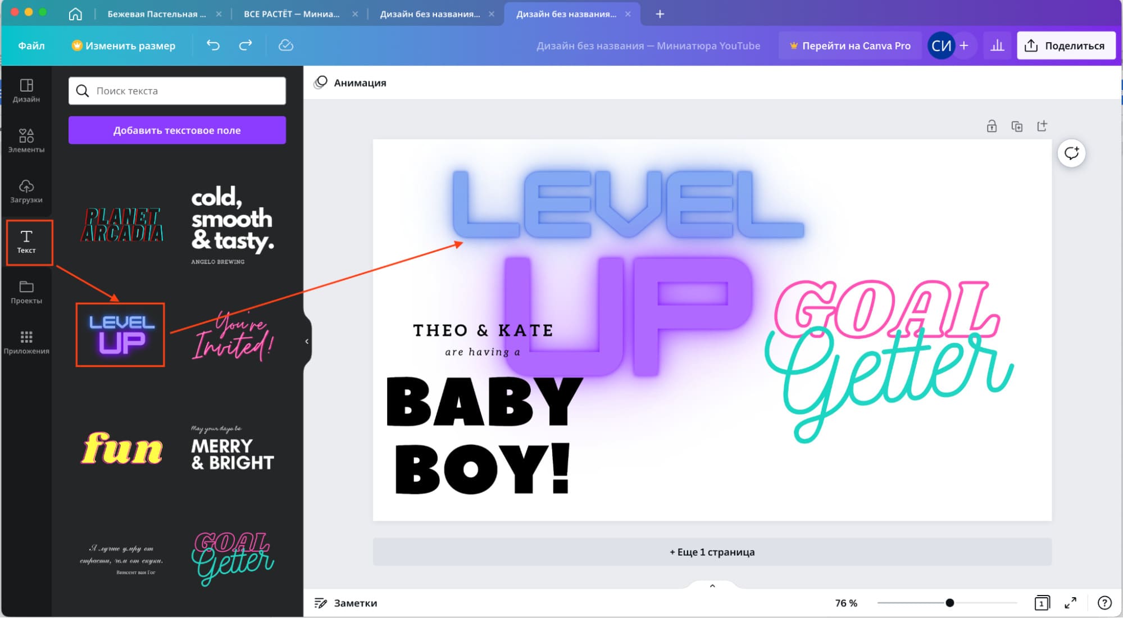This screenshot has width=1123, height=618.
Task: Toggle the grid view pages button
Action: click(x=1042, y=603)
